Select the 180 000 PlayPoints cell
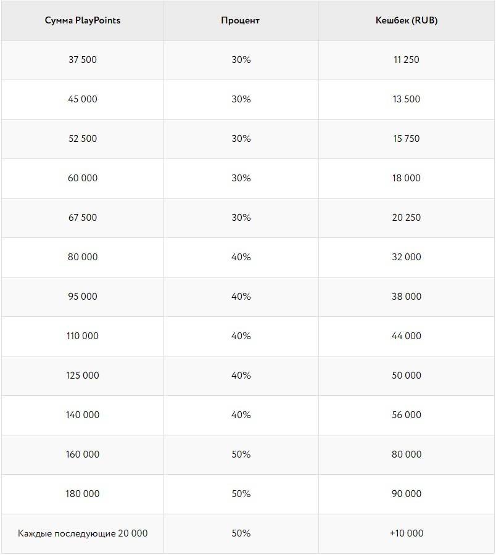 click(x=83, y=494)
